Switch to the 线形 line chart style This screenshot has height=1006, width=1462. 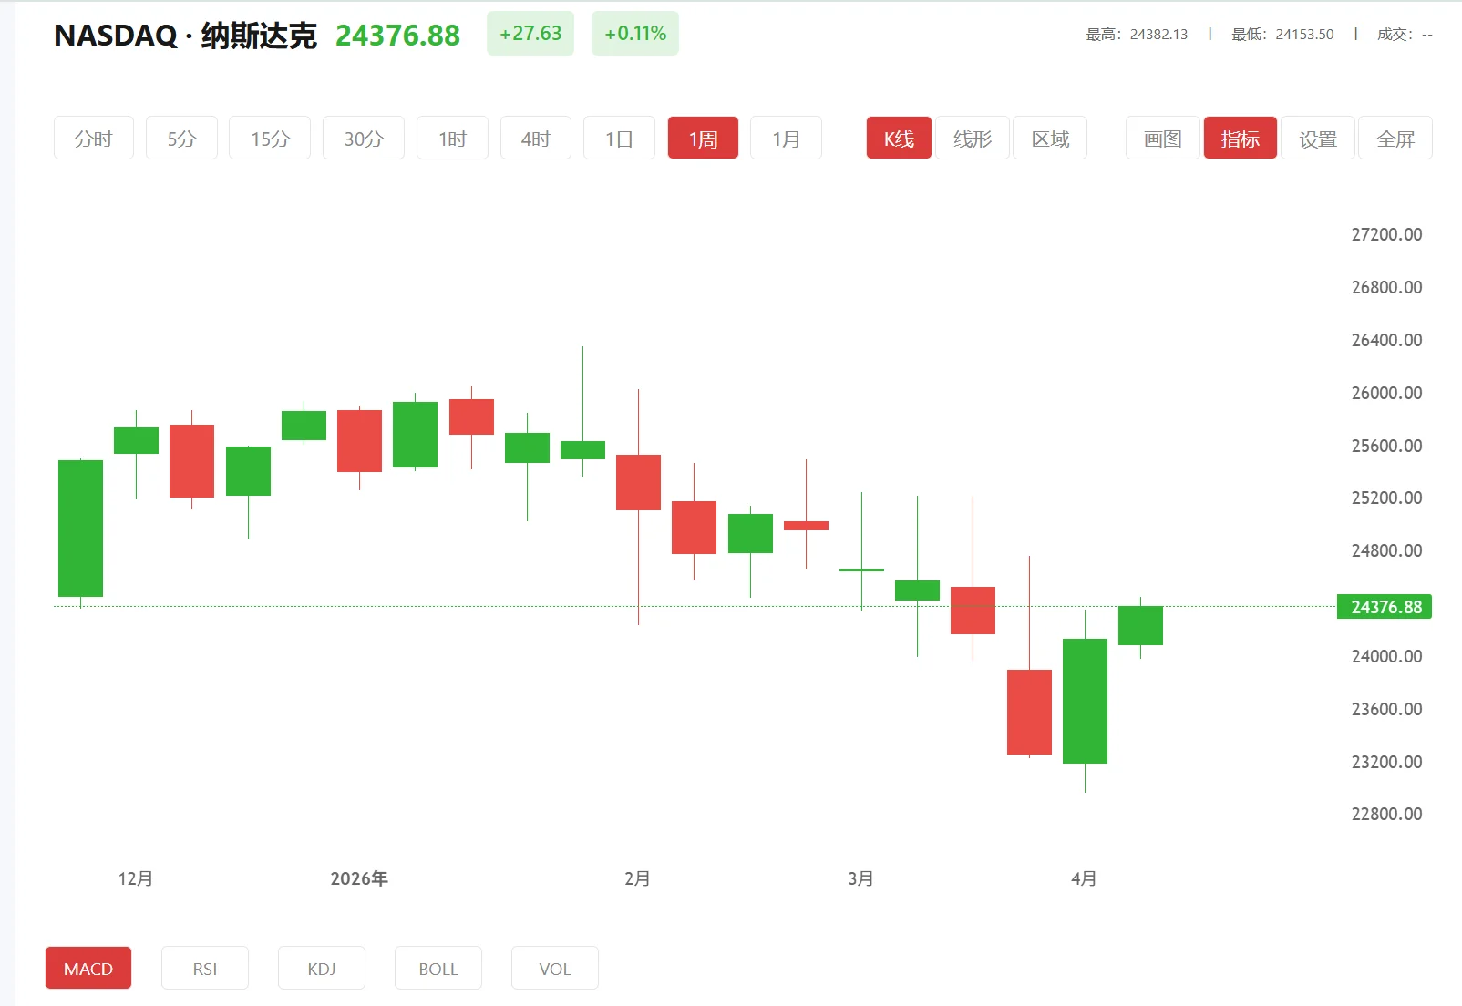coord(972,138)
